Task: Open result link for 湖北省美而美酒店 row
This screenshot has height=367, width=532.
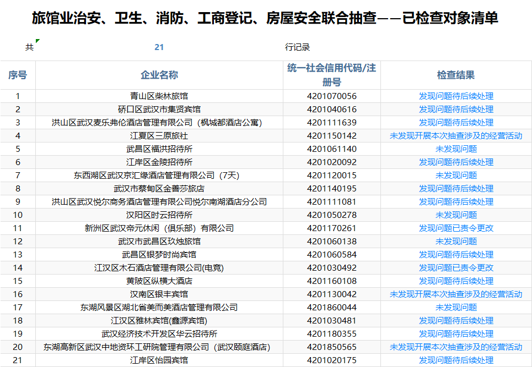Action: (x=456, y=308)
